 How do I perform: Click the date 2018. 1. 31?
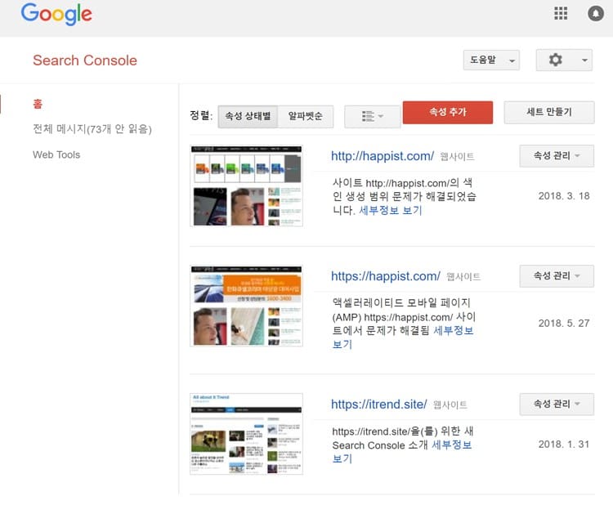coord(564,445)
